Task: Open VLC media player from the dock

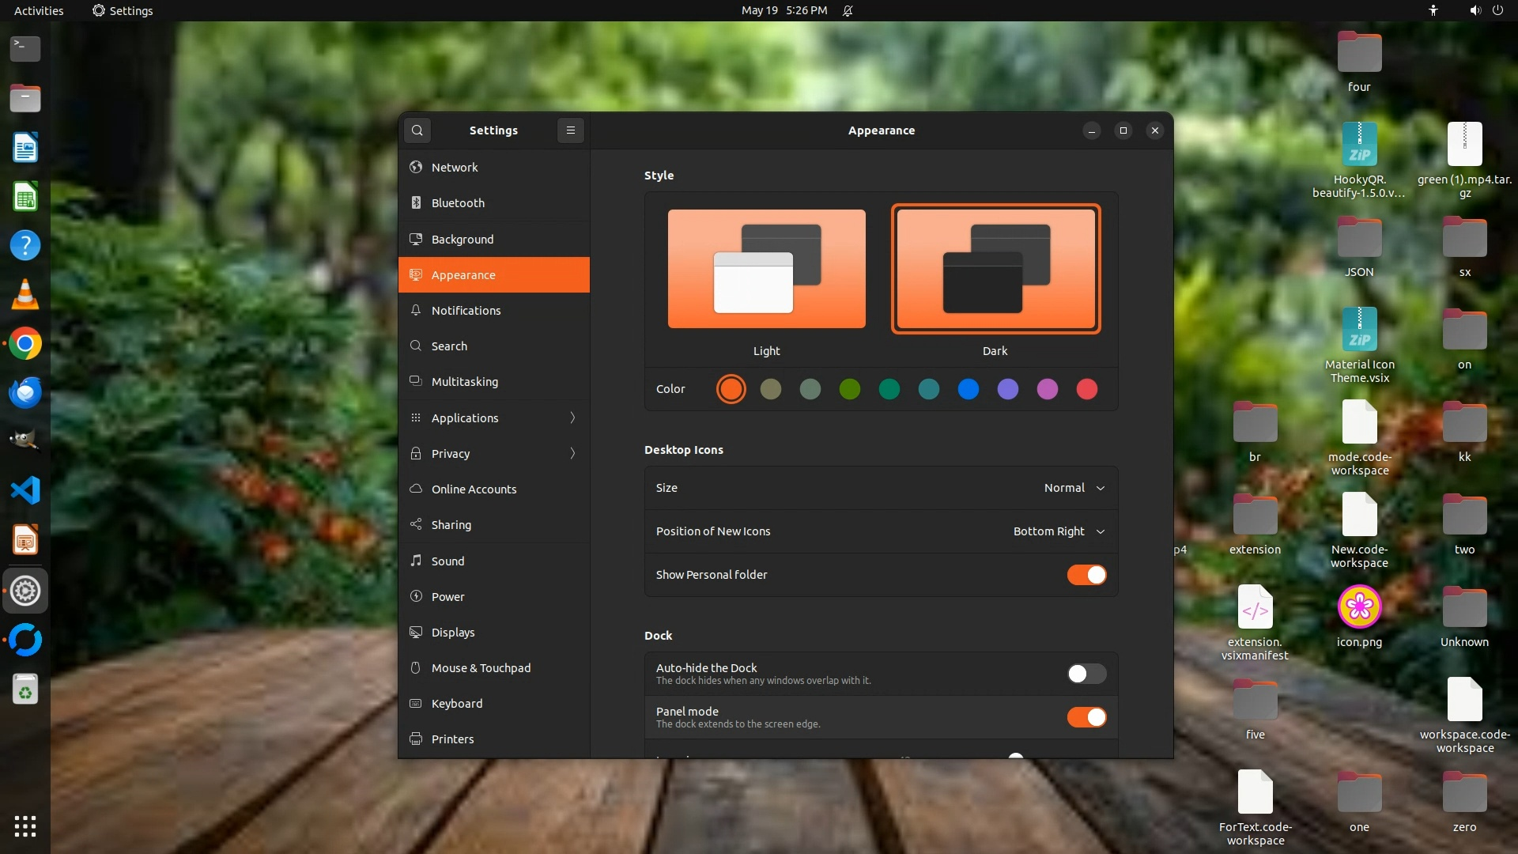Action: pyautogui.click(x=25, y=294)
